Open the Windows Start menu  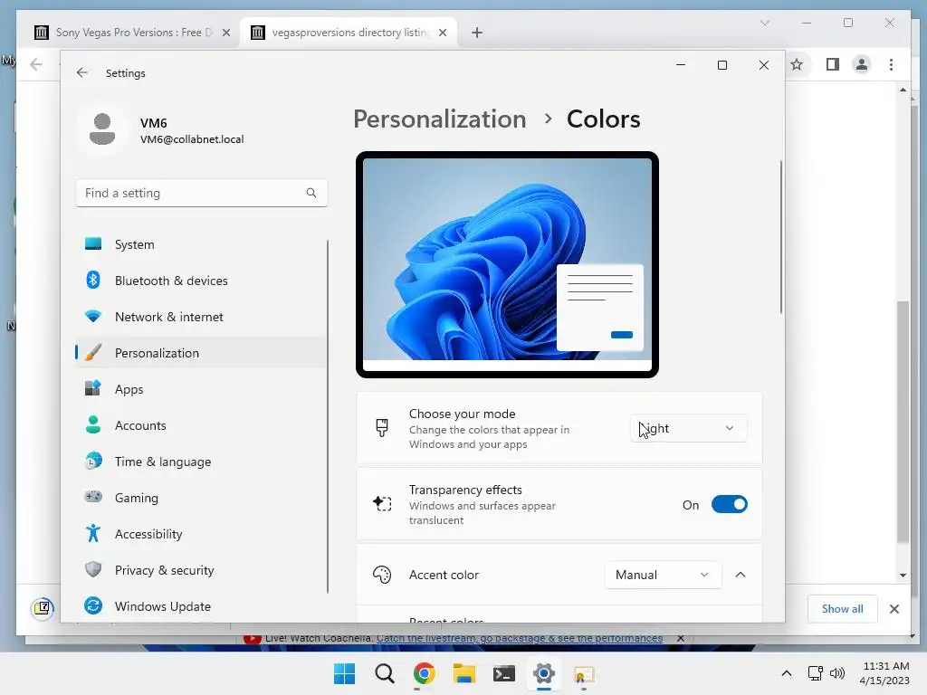click(x=345, y=673)
